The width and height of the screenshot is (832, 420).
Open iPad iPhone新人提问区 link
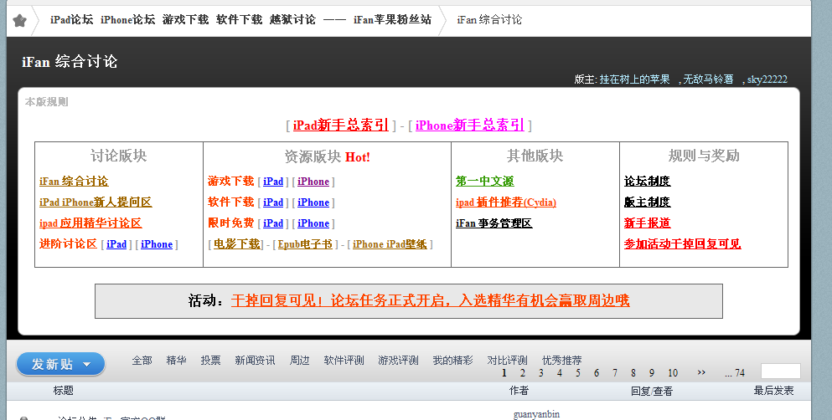[96, 202]
